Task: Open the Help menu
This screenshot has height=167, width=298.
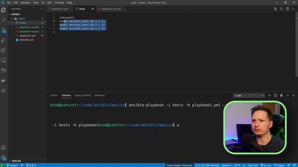Action: [69, 3]
